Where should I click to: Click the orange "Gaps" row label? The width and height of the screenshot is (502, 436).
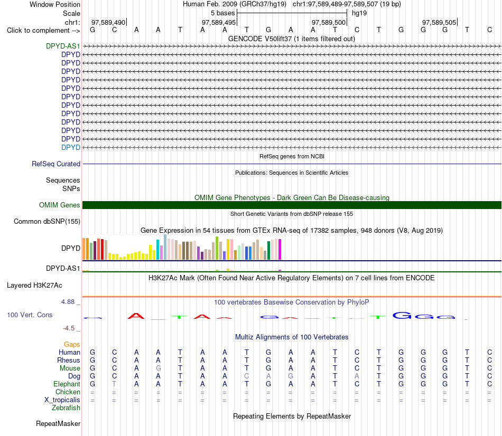72,344
